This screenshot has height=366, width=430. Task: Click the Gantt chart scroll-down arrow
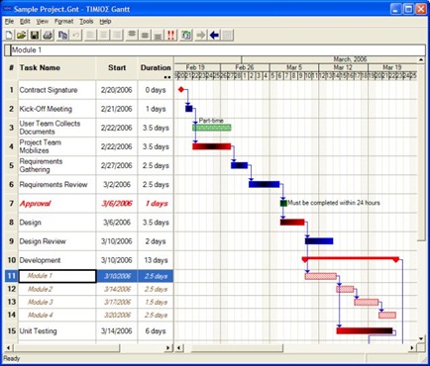point(421,338)
